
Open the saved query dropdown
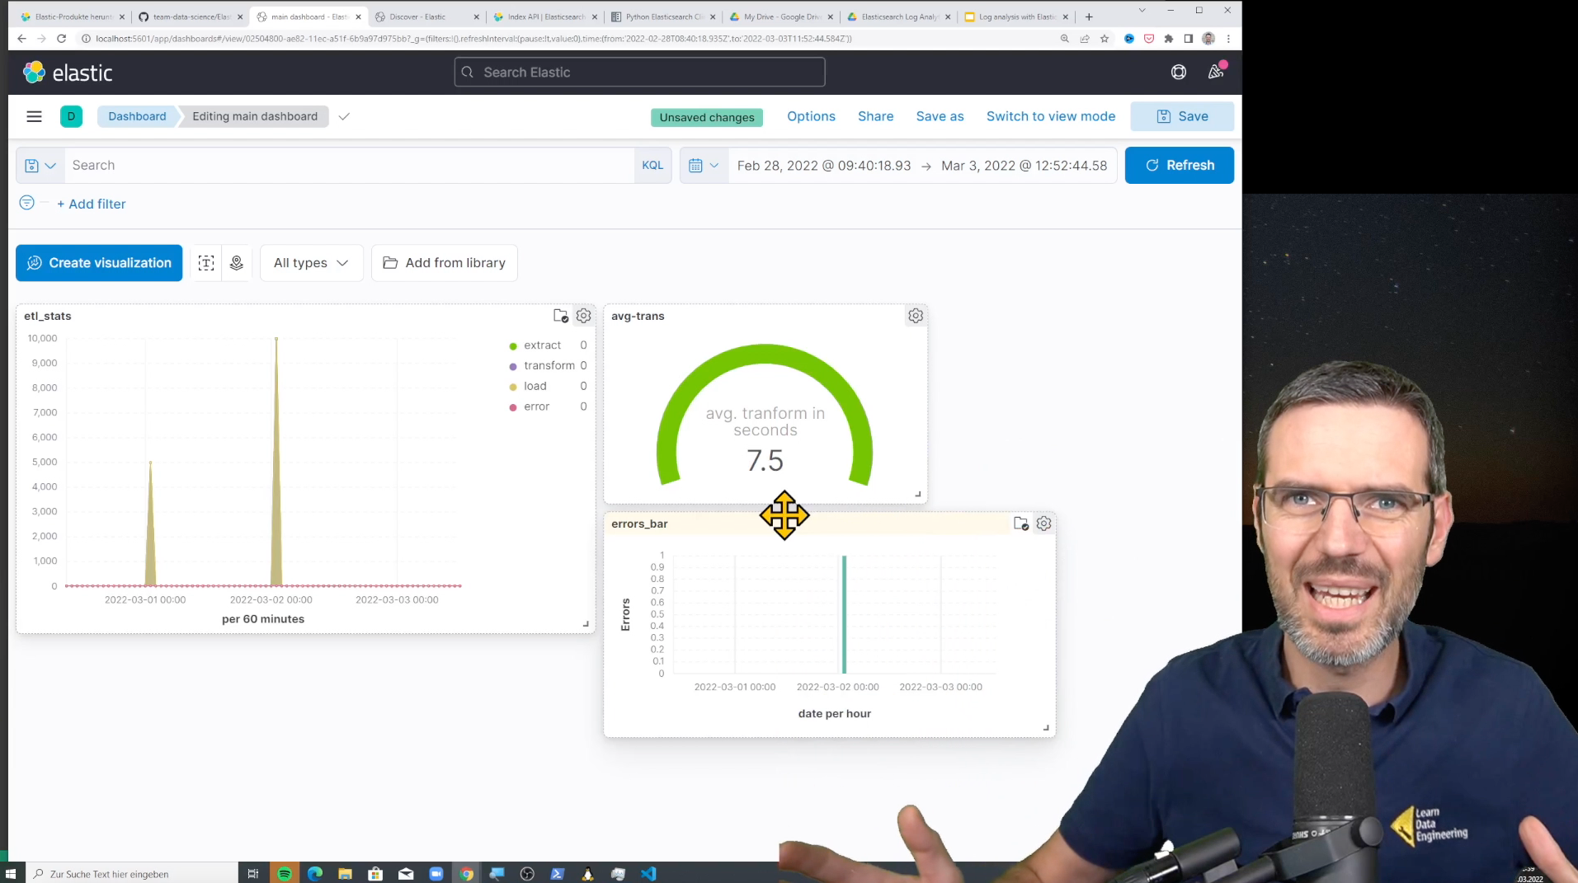tap(40, 166)
